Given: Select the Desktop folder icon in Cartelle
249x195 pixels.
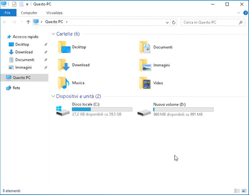Looking at the screenshot, I should [64, 47].
